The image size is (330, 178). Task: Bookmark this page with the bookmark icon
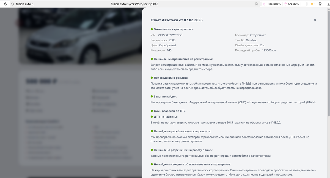(256, 4)
